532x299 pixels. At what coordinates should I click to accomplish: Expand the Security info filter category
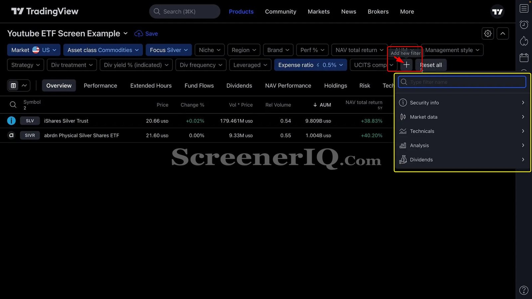462,102
